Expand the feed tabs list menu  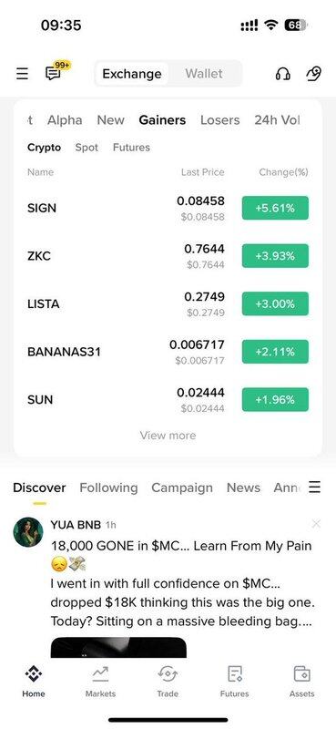[x=315, y=488]
